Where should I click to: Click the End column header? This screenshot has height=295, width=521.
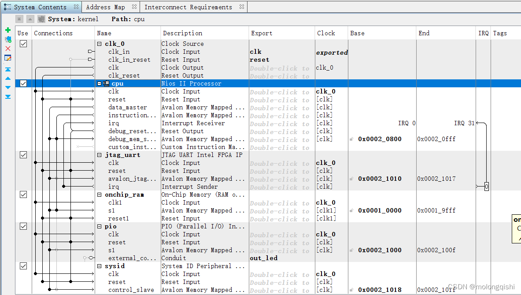(446, 33)
